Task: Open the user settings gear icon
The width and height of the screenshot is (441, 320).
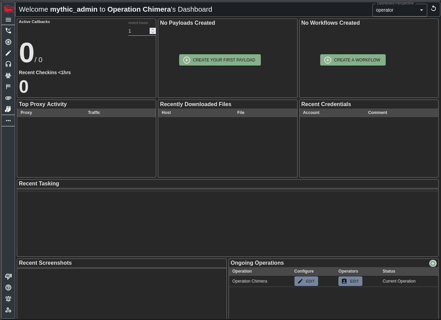Action: (x=8, y=310)
